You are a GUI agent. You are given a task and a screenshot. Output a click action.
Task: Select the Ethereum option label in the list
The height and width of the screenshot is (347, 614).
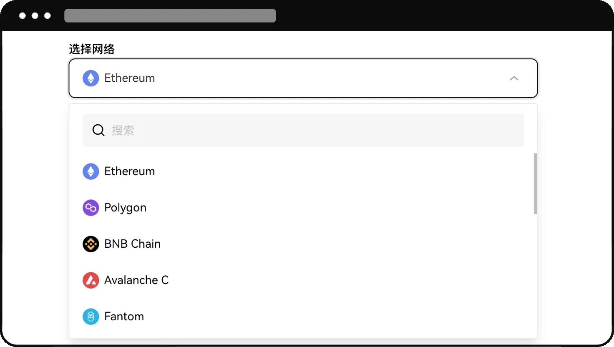click(x=129, y=171)
